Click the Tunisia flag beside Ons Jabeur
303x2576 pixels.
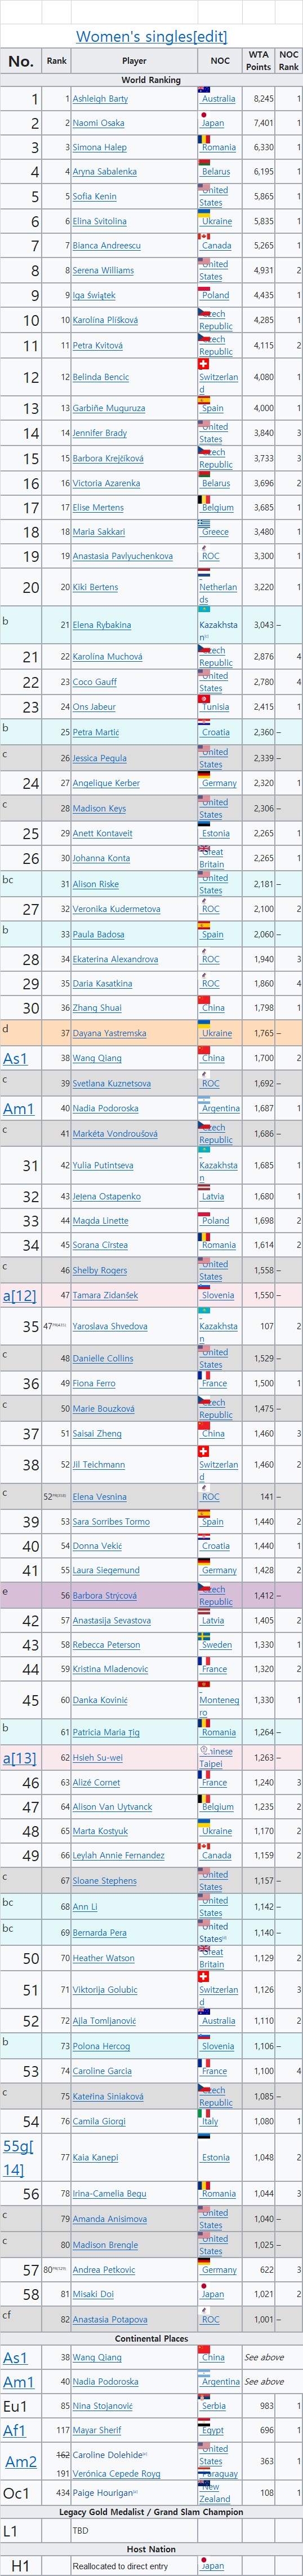pos(203,698)
